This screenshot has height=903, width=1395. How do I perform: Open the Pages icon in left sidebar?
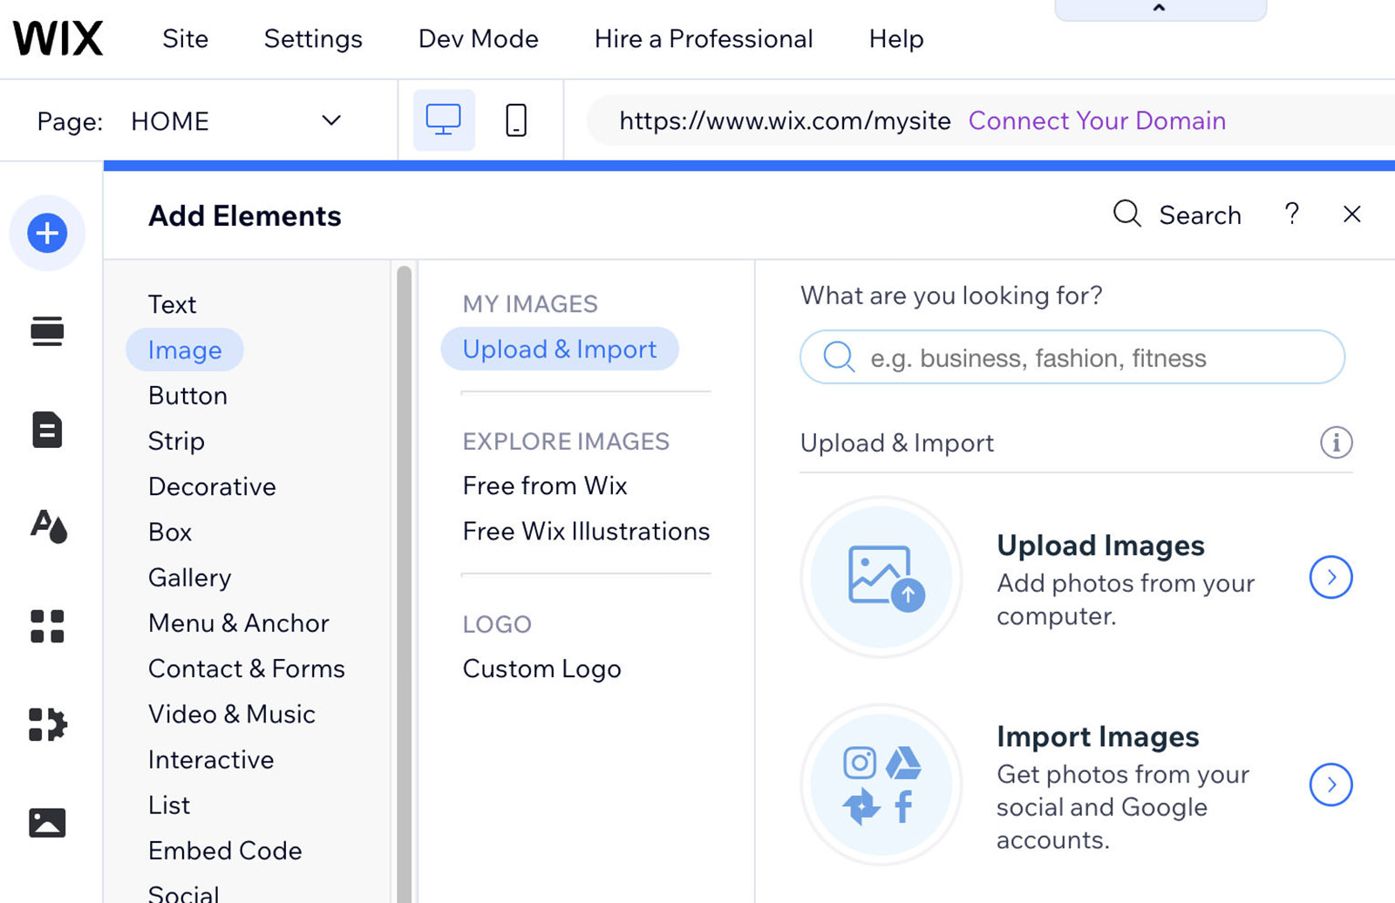(47, 430)
